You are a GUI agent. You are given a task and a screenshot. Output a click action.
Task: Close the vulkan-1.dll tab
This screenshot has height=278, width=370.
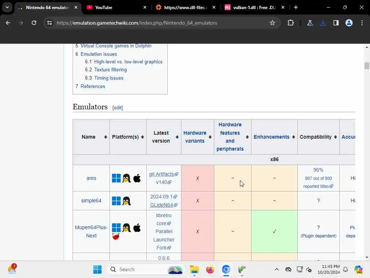point(283,7)
